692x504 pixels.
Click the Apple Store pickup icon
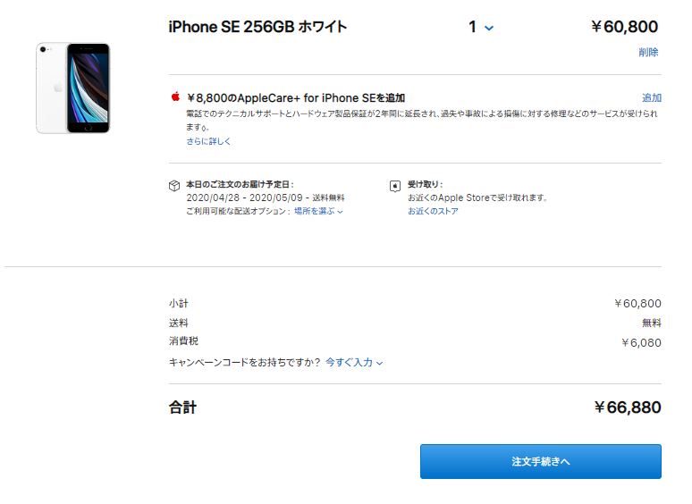click(x=395, y=186)
